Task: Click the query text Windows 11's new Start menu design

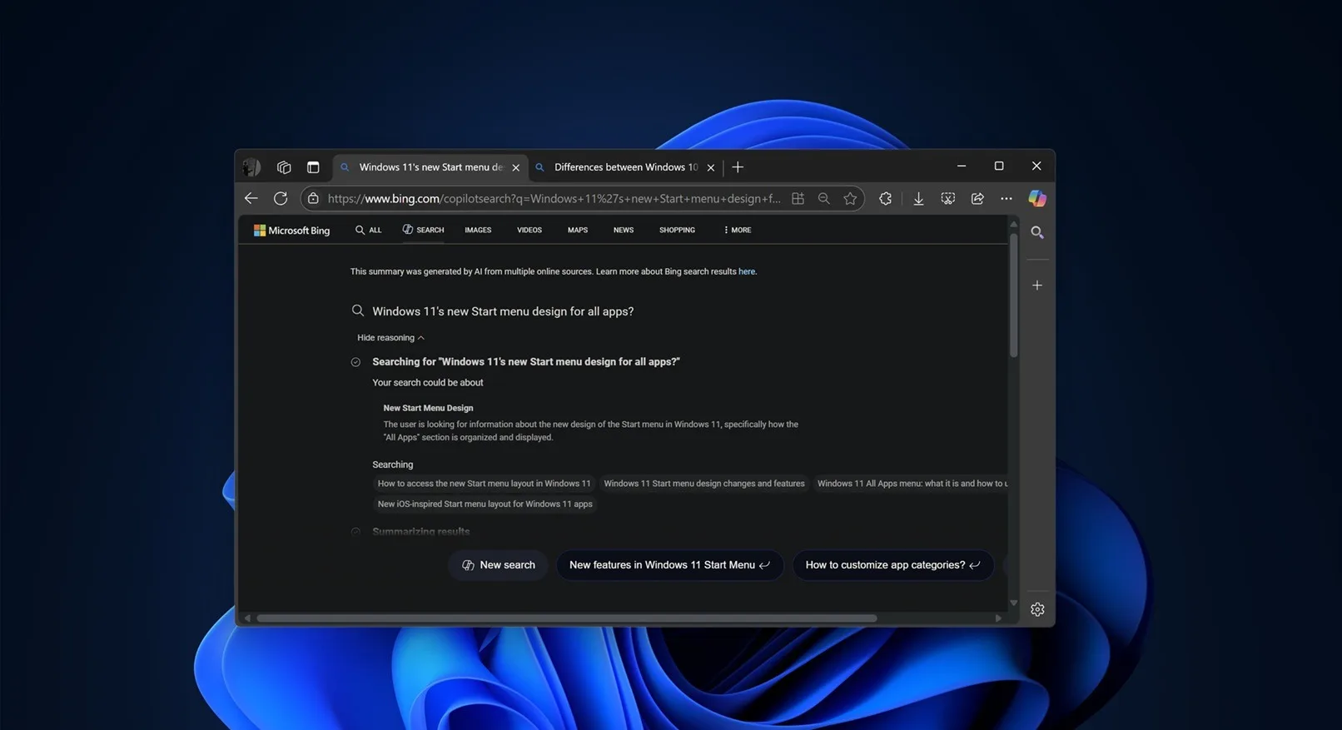Action: (503, 311)
